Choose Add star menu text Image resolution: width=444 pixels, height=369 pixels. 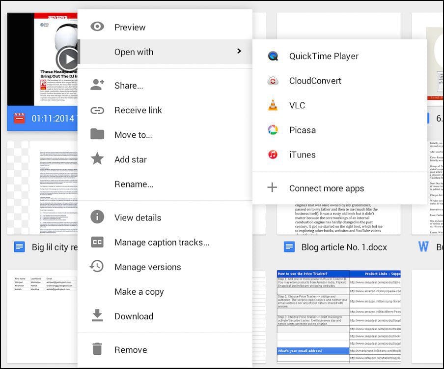point(131,159)
